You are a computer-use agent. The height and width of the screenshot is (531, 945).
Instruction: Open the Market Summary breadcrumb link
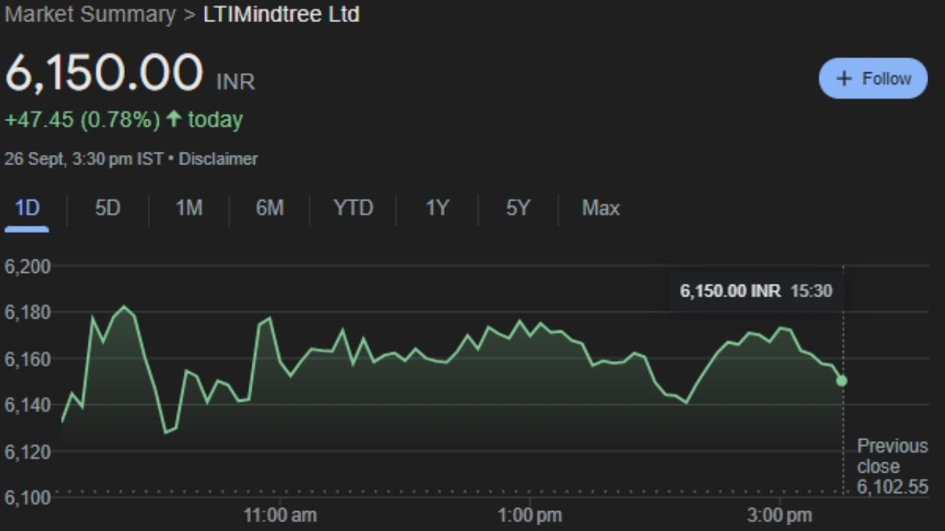click(x=91, y=14)
